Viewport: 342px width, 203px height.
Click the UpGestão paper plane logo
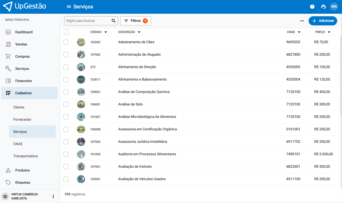pyautogui.click(x=8, y=7)
